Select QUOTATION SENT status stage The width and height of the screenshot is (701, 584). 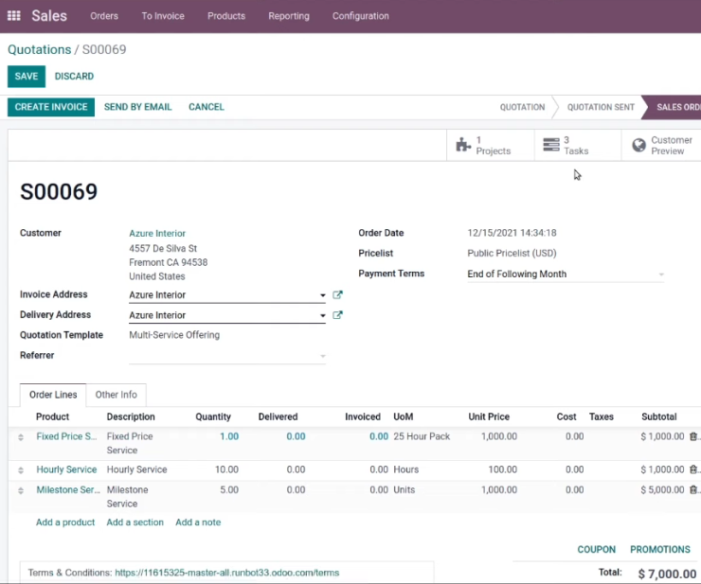[x=601, y=107]
